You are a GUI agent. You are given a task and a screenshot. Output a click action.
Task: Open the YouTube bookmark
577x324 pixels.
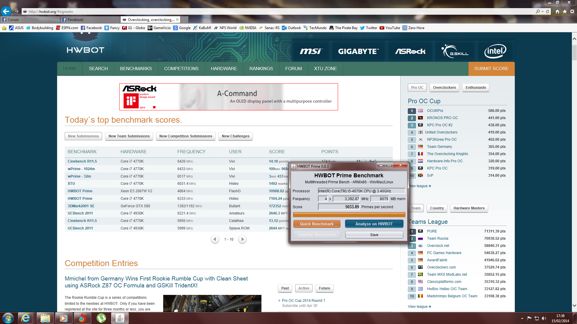pos(390,28)
